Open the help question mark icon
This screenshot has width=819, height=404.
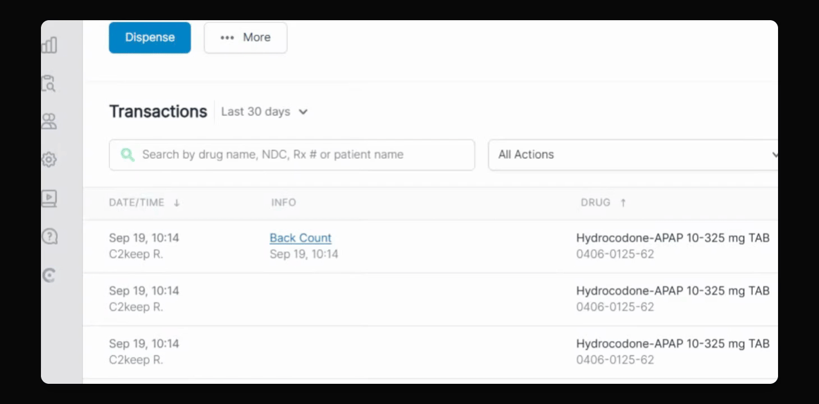(x=49, y=236)
